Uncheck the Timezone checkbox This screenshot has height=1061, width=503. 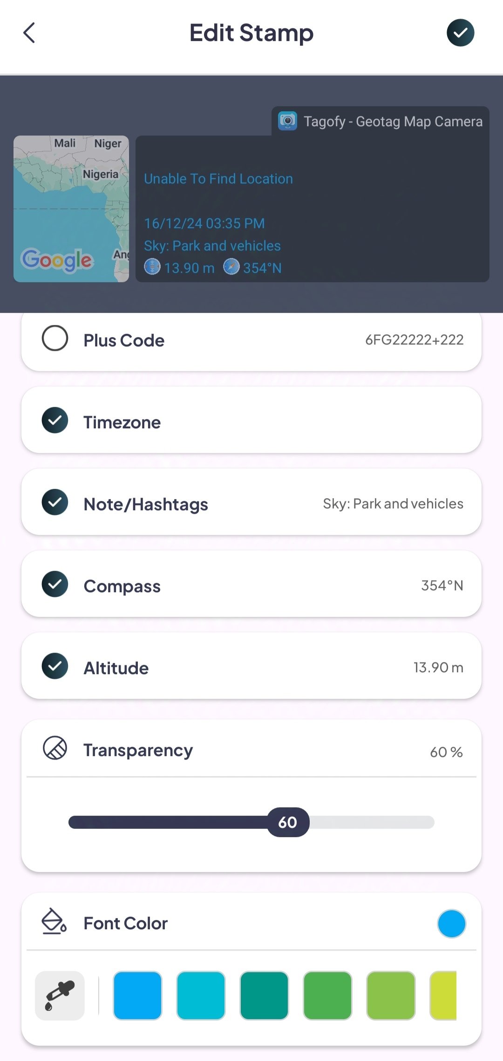point(55,420)
